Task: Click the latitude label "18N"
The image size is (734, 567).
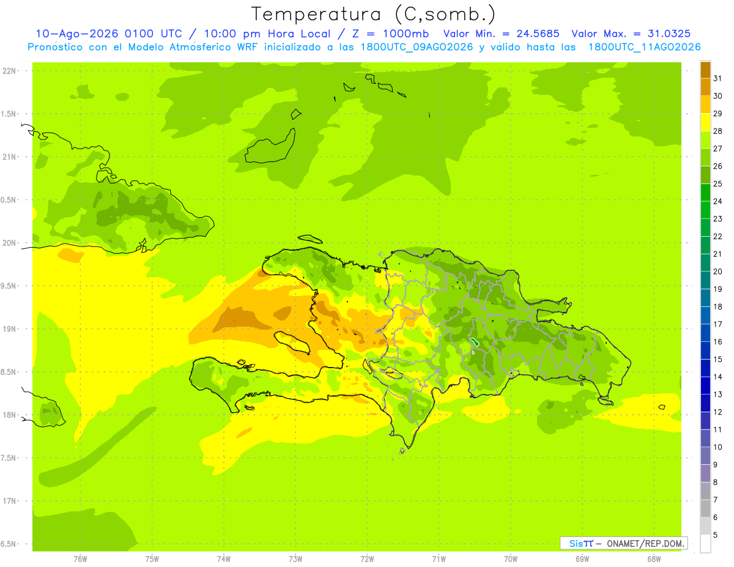Action: coord(10,415)
